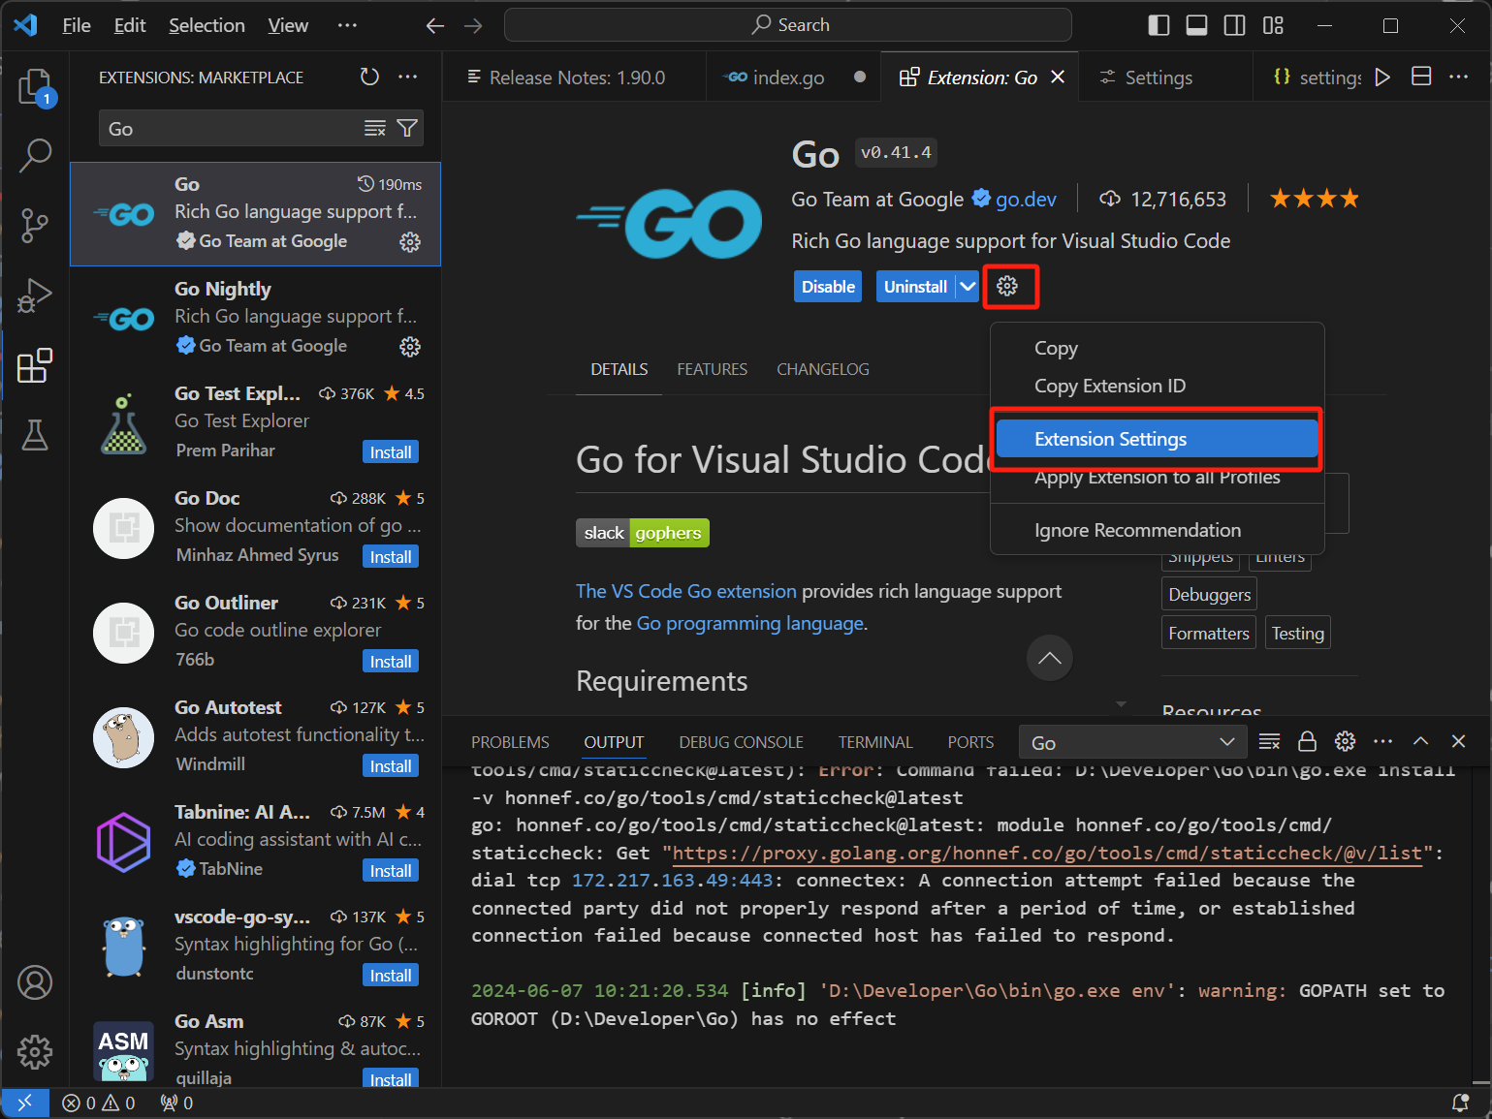
Task: Open more editor actions ellipsis
Action: pos(1459,77)
